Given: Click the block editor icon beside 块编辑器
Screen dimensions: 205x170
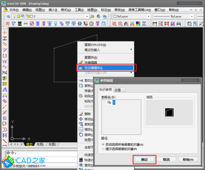Looking at the screenshot, I should (x=81, y=63).
